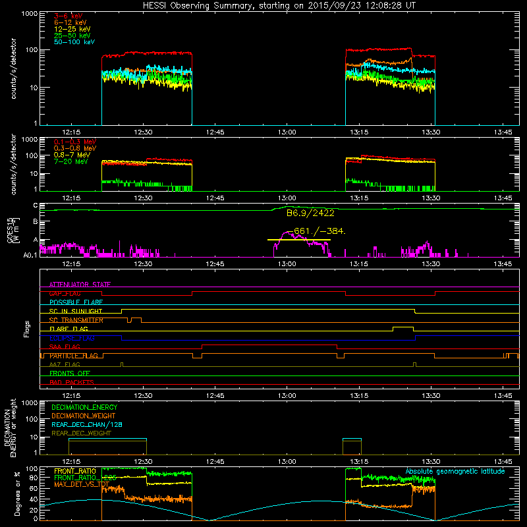Click the 7-20 MeV legend label
This screenshot has height=527, width=527.
[70, 161]
